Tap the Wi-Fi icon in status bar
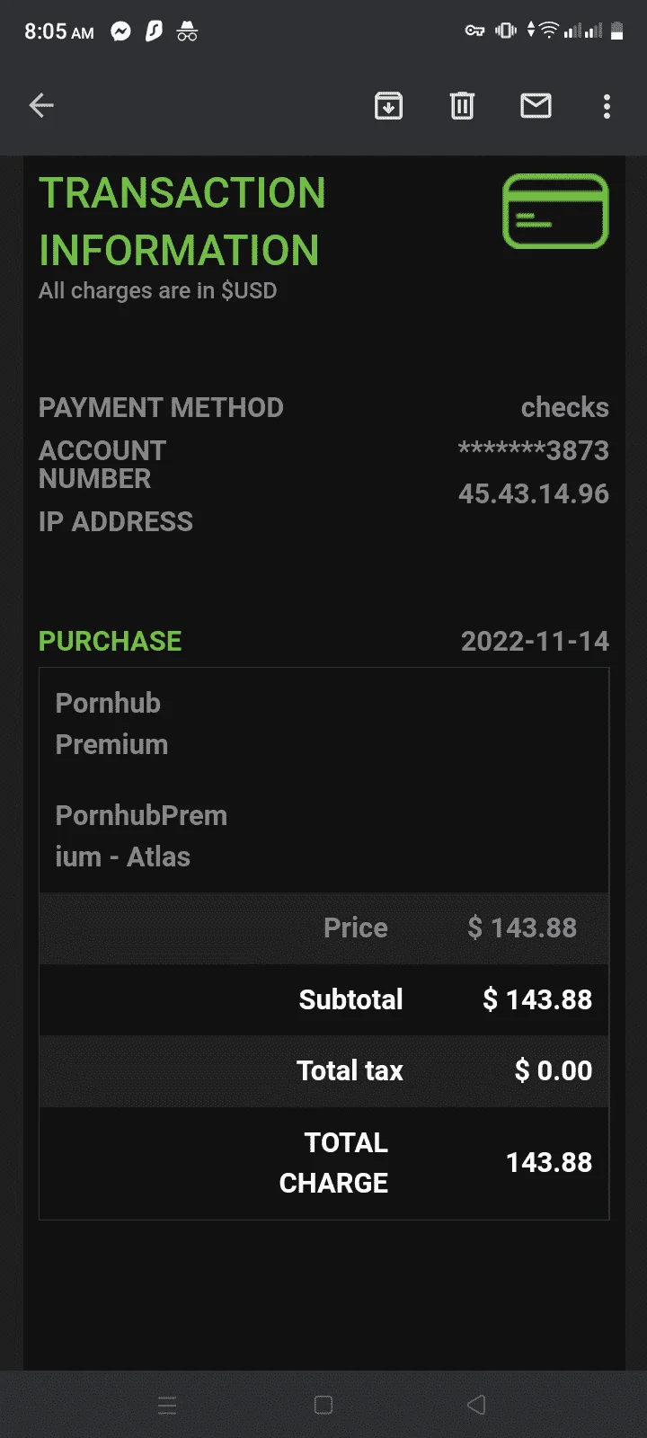 point(548,31)
